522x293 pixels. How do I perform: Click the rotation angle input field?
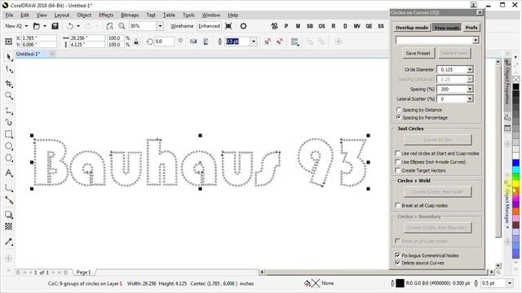coord(164,42)
